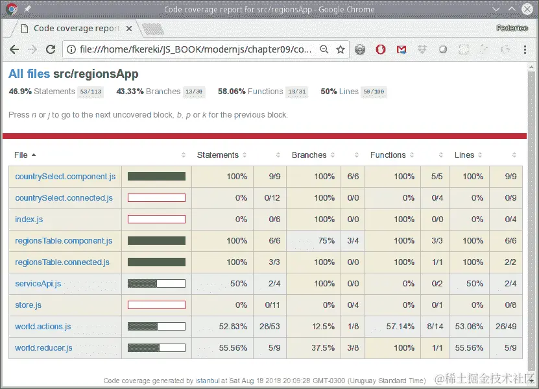Open regionsTable.component.js file report
The image size is (539, 389).
64,241
